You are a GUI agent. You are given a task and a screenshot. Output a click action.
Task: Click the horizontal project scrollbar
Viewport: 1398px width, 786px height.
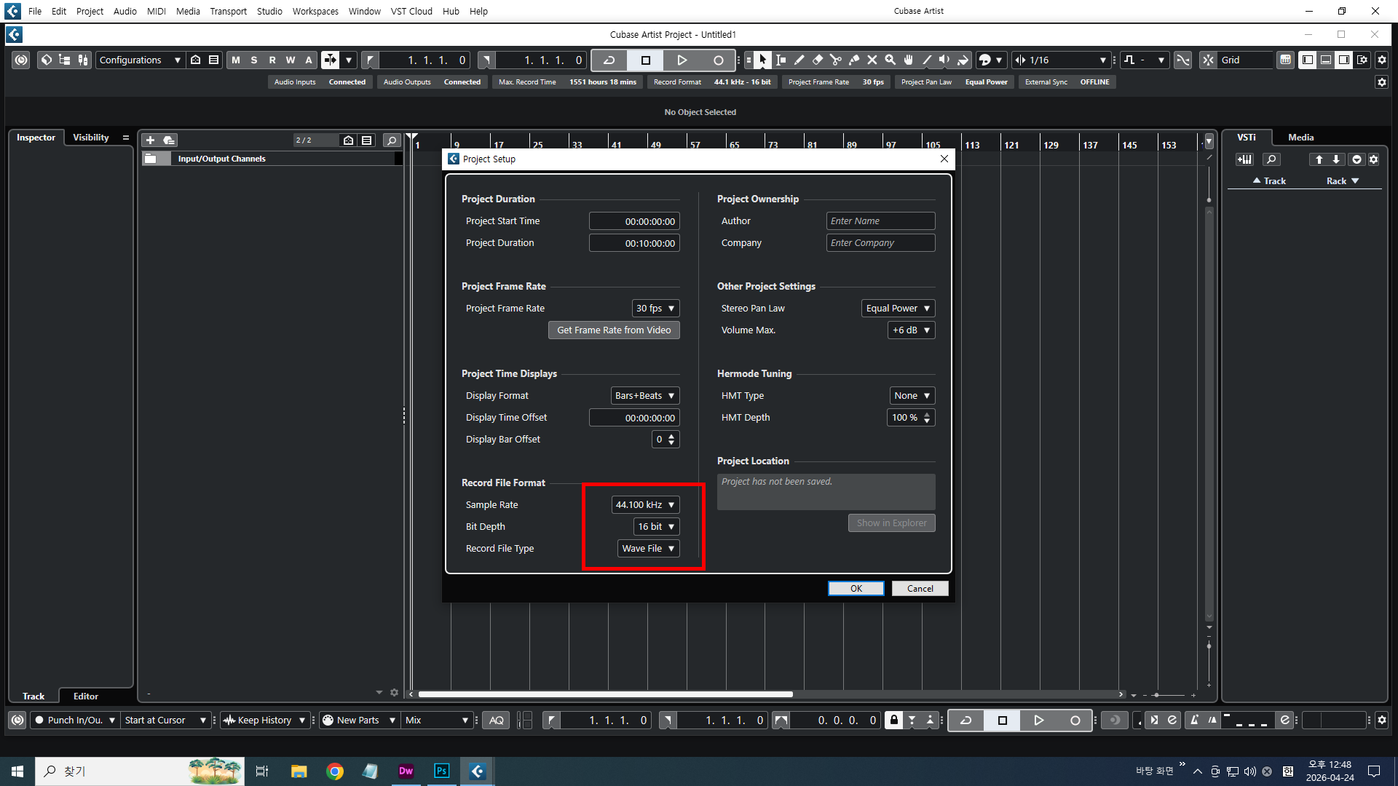tap(605, 694)
